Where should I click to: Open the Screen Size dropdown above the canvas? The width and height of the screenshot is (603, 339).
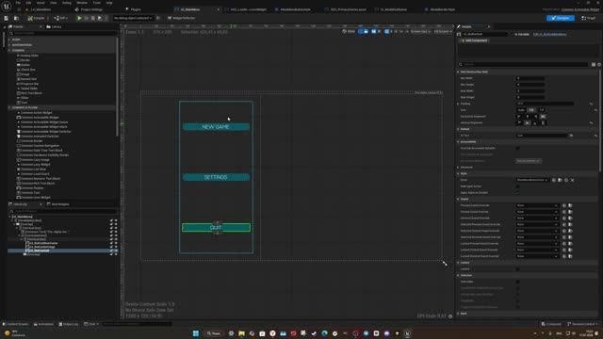pos(420,31)
